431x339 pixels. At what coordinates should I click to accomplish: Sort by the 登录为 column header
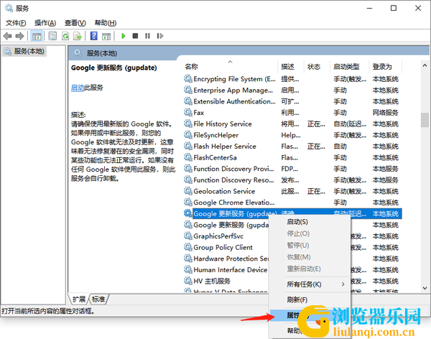point(385,67)
